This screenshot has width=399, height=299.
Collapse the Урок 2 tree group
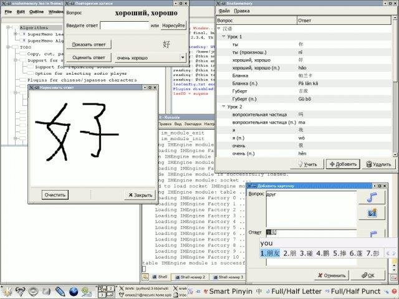pyautogui.click(x=224, y=107)
